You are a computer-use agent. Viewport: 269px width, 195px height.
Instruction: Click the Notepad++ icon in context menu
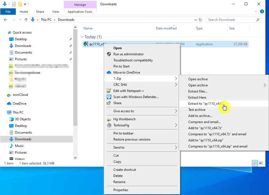pos(109,91)
